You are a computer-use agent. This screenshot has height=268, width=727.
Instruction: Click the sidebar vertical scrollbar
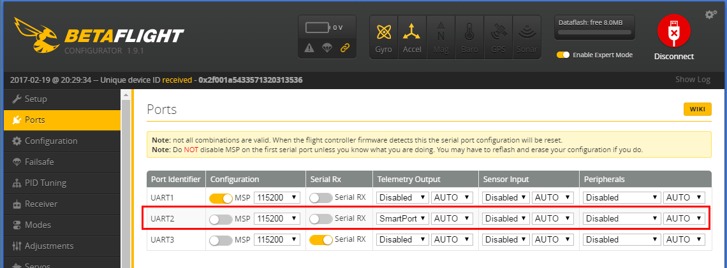click(x=126, y=178)
